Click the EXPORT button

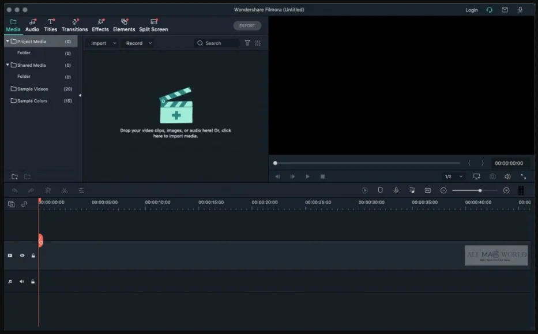tap(247, 26)
